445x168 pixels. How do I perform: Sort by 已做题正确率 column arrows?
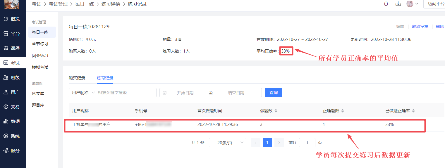(x=413, y=111)
